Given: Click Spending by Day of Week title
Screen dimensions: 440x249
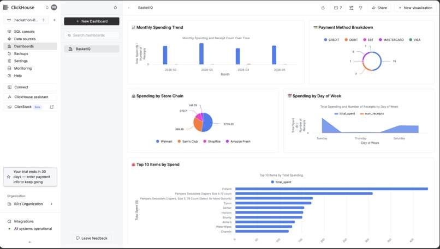Looking at the screenshot, I should point(317,96).
